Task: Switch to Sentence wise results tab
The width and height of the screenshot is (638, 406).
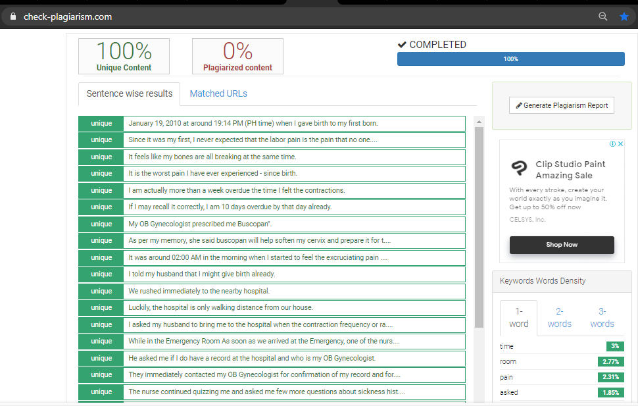Action: pos(130,93)
